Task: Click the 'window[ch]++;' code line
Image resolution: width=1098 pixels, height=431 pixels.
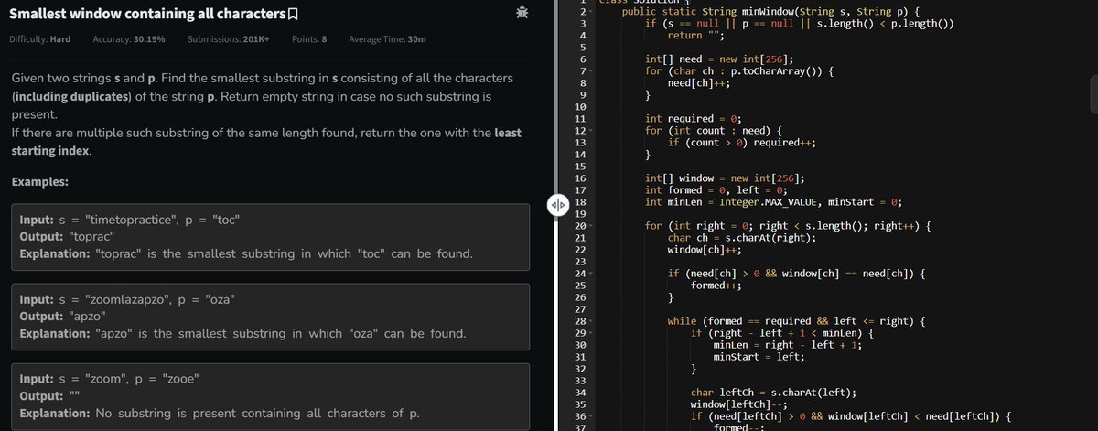Action: 705,250
